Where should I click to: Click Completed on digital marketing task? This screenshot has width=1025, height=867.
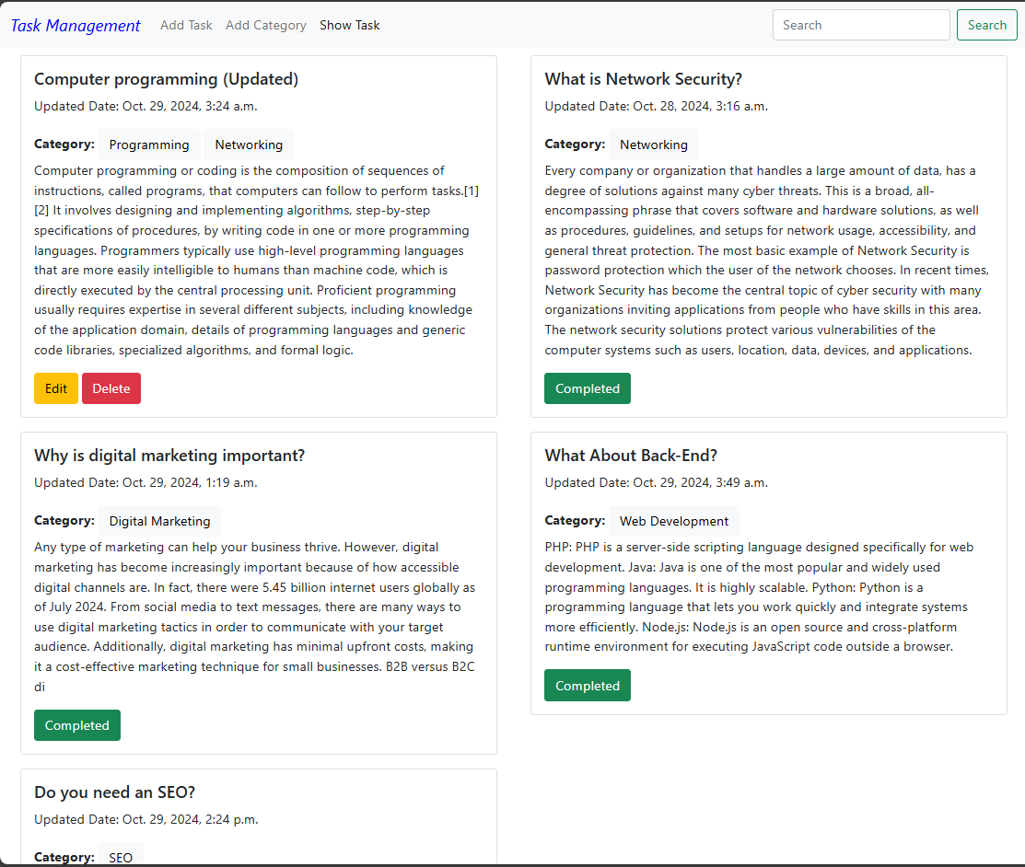pyautogui.click(x=77, y=725)
